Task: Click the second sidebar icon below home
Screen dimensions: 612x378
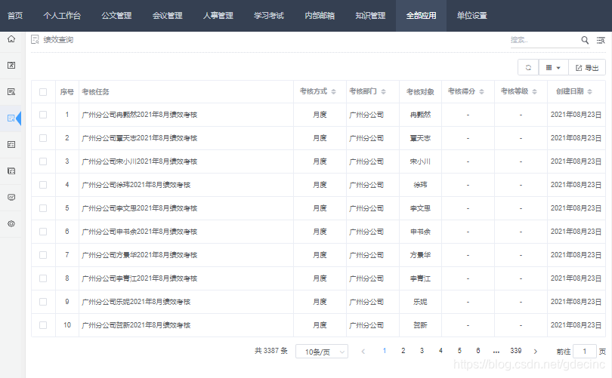Action: point(11,65)
